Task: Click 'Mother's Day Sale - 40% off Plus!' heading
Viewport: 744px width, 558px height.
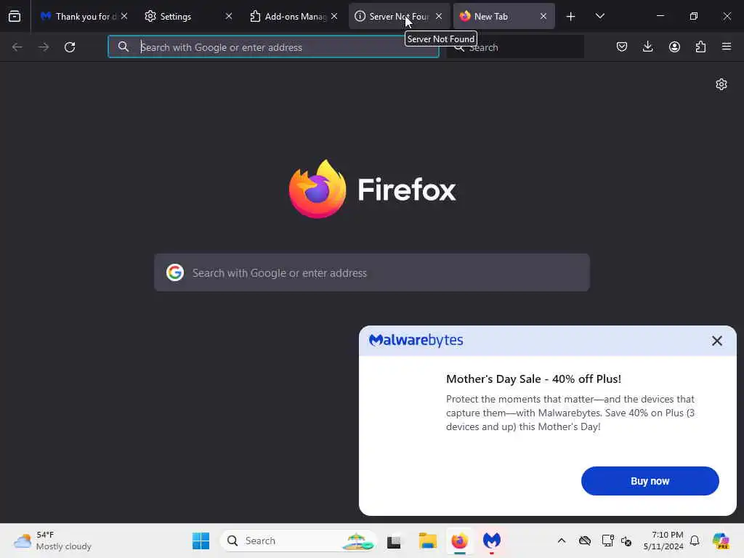Action: click(x=533, y=379)
